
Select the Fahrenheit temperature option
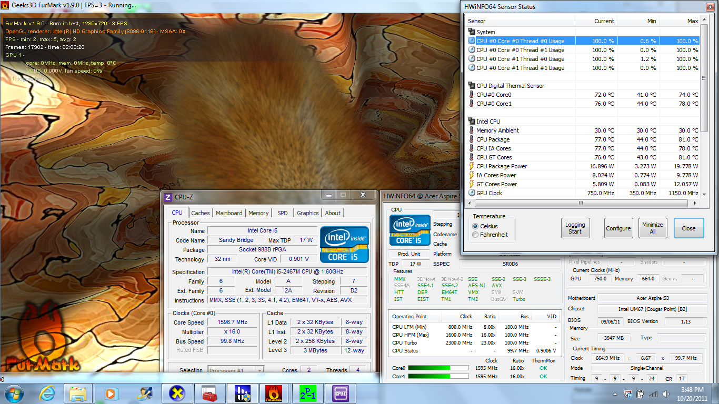pos(476,235)
